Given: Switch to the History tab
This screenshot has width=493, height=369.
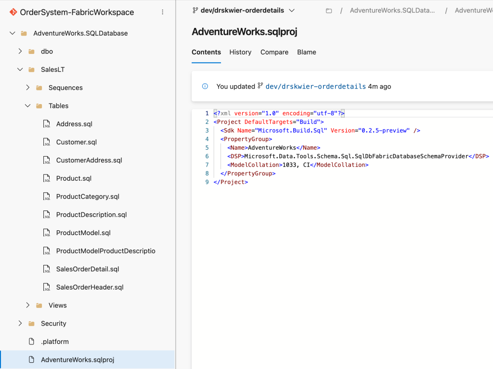Looking at the screenshot, I should click(x=240, y=52).
